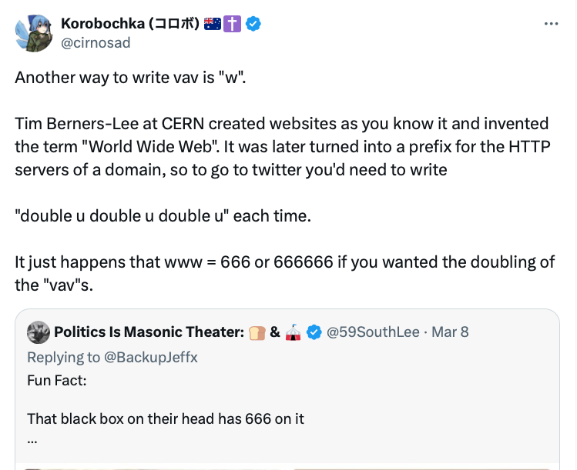Open the Mar 8 timestamp of the quoted tweet

tap(450, 332)
